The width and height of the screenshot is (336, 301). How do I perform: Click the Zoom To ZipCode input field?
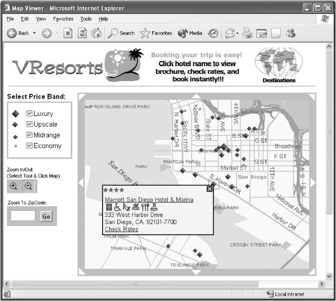pyautogui.click(x=23, y=216)
